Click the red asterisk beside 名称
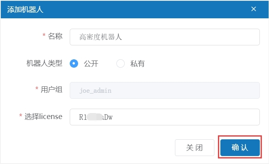Screen dimensions: 269x164 pyautogui.click(x=44, y=36)
